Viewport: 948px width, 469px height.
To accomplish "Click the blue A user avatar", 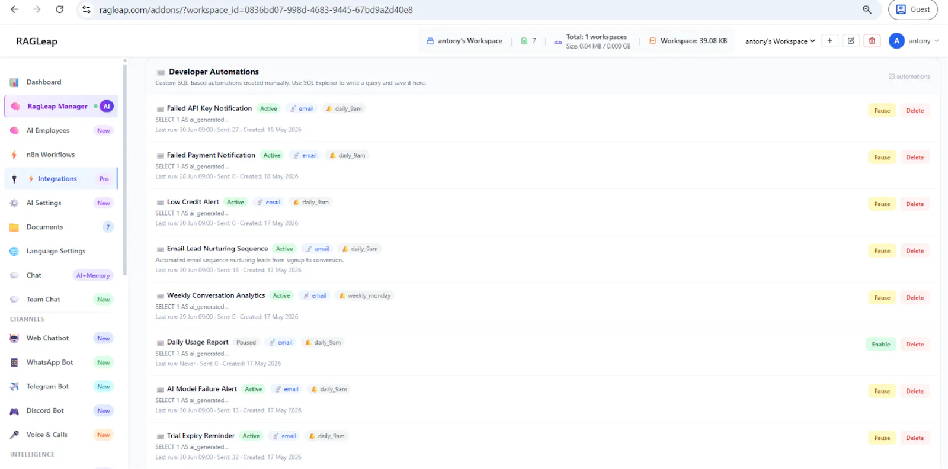I will [896, 41].
